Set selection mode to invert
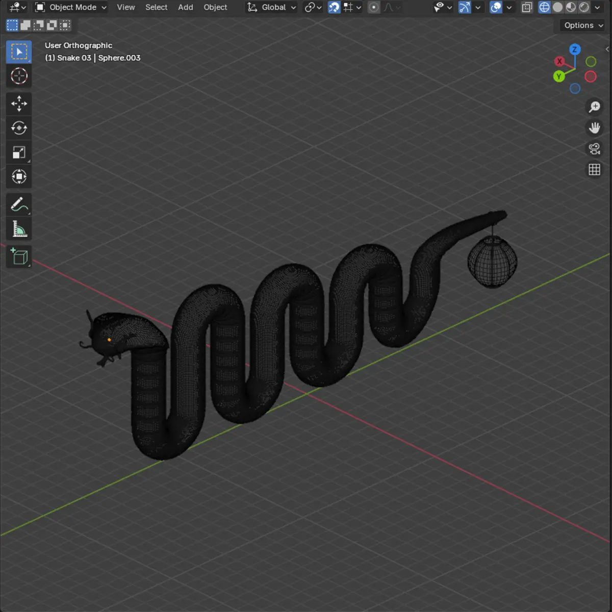612x612 pixels. coord(52,25)
